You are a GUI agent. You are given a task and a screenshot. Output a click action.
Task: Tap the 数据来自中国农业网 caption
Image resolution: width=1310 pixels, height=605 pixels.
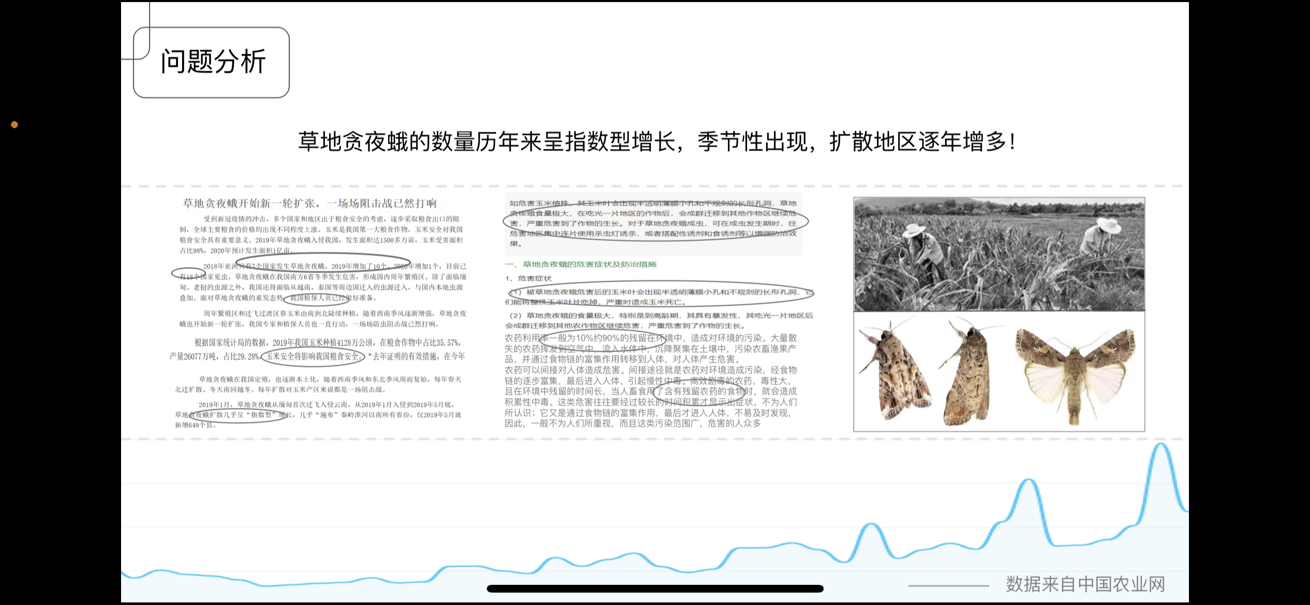point(1085,584)
